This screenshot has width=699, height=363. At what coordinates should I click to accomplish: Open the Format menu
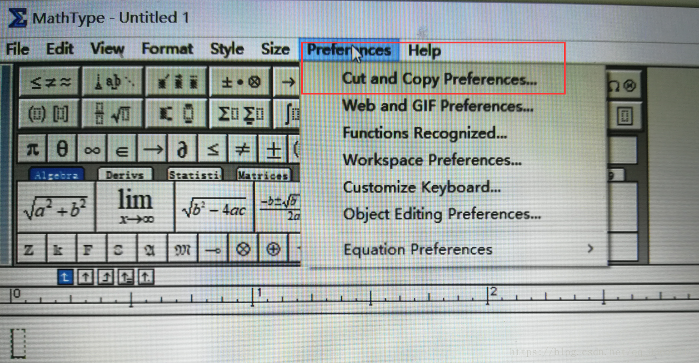(167, 49)
